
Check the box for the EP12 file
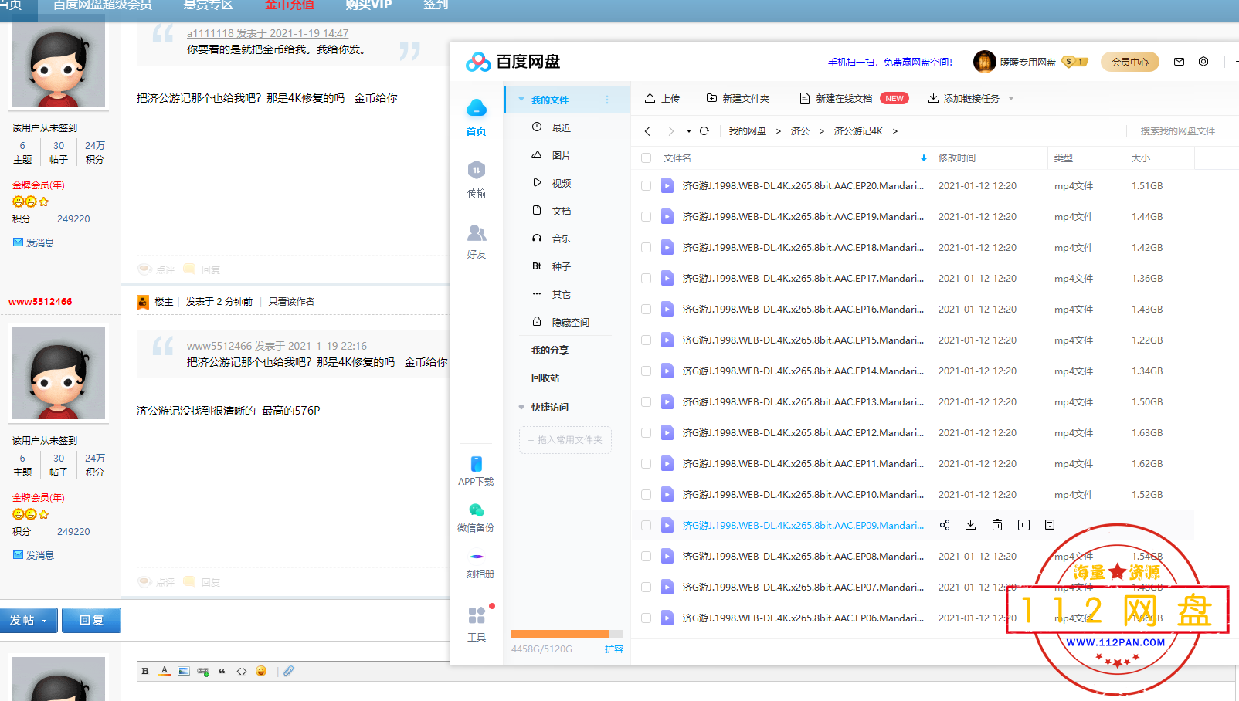coord(646,432)
